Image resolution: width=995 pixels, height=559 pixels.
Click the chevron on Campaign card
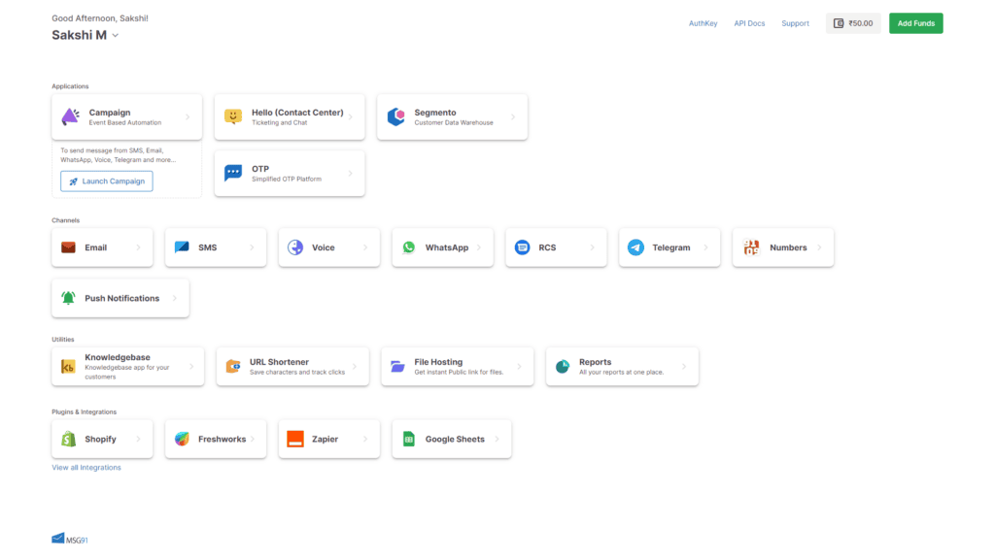188,116
